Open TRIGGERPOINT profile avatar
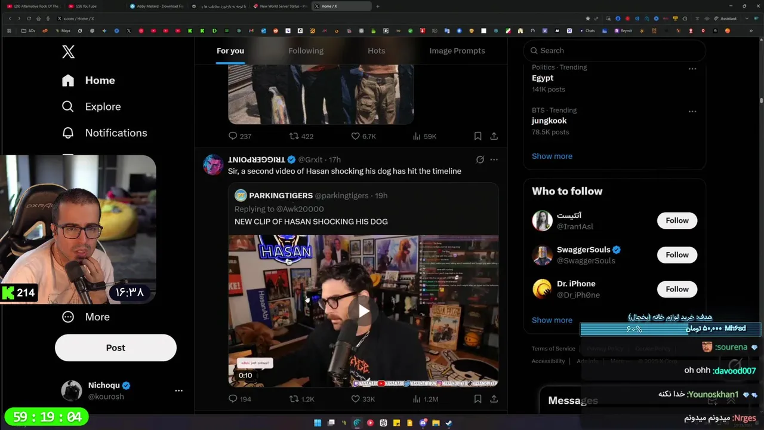Screen dimensions: 764x430 213,164
